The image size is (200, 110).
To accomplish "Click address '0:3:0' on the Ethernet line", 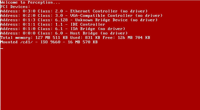I will (x=29, y=11).
